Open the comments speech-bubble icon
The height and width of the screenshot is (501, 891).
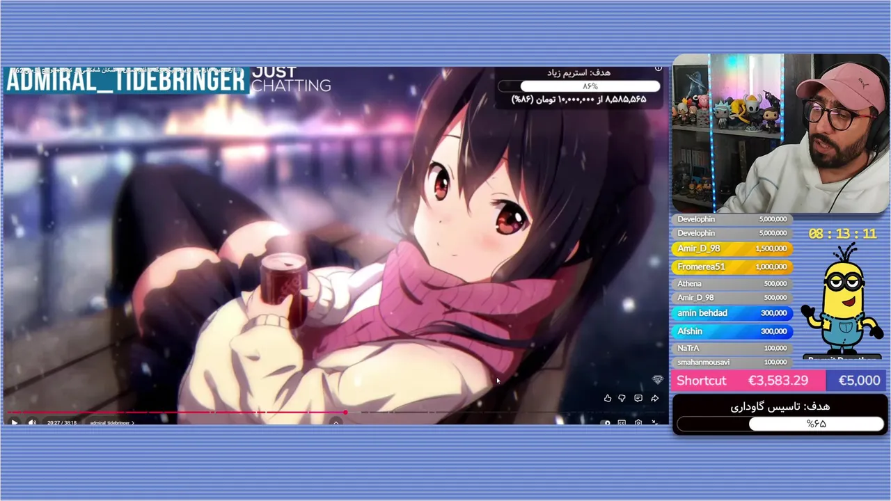click(638, 398)
